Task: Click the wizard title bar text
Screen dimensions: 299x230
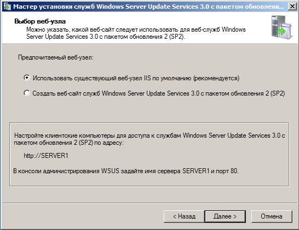Action: 148,7
